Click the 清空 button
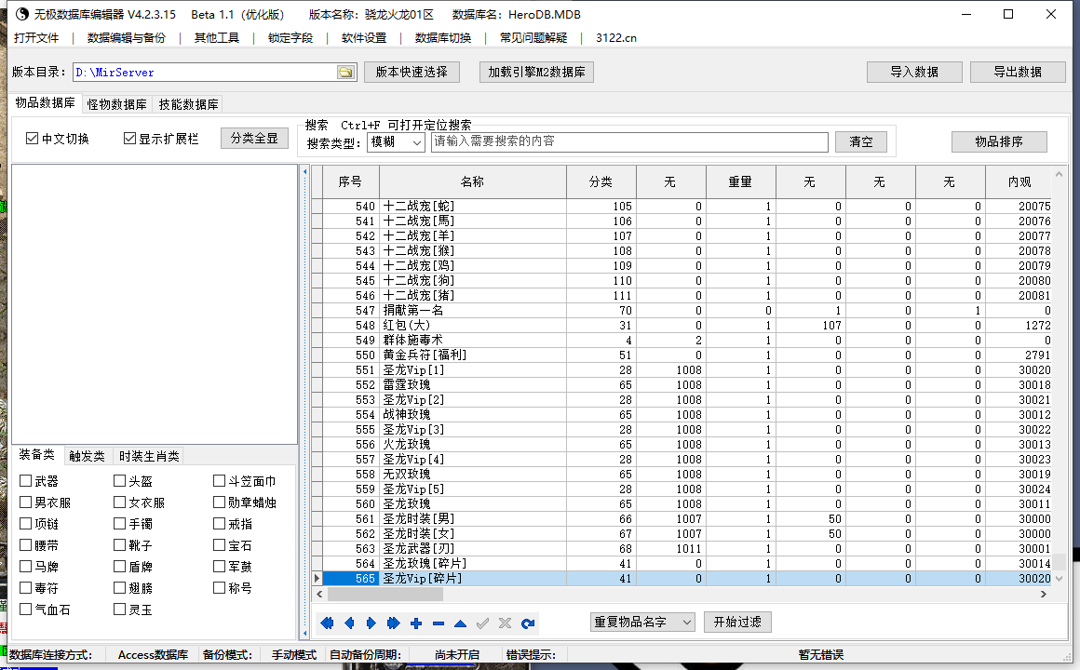 pyautogui.click(x=861, y=141)
